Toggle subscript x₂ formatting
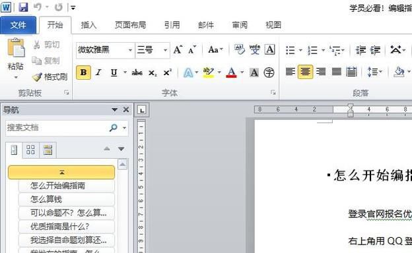Screen dimensions: 412x253 click(x=153, y=72)
